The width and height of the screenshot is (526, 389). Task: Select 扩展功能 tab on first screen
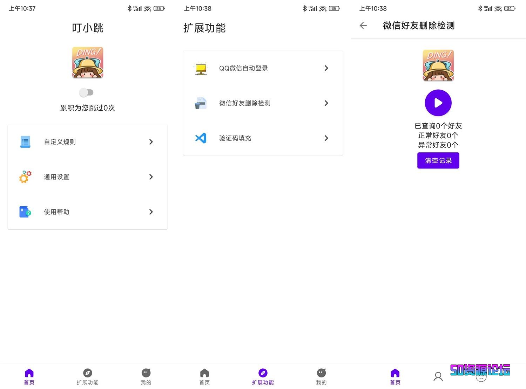pyautogui.click(x=88, y=377)
